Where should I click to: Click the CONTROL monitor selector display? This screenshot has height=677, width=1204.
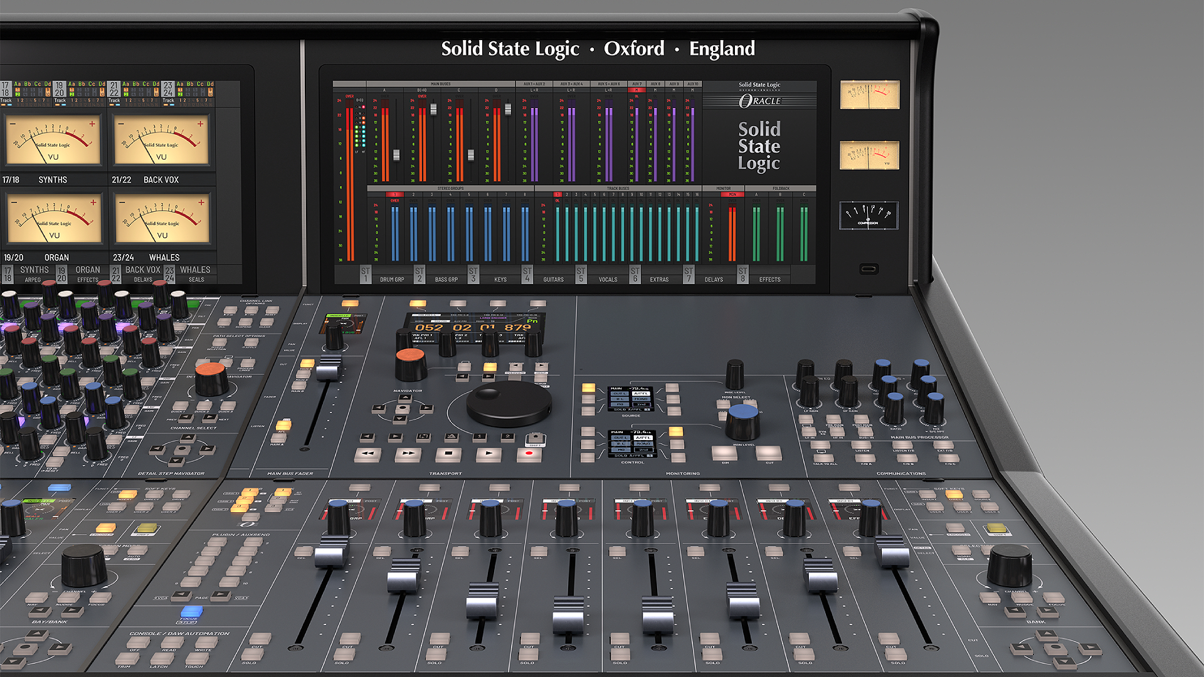coord(632,443)
